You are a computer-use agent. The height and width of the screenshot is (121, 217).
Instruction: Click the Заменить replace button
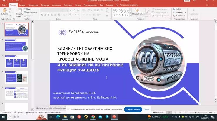(x=179, y=12)
